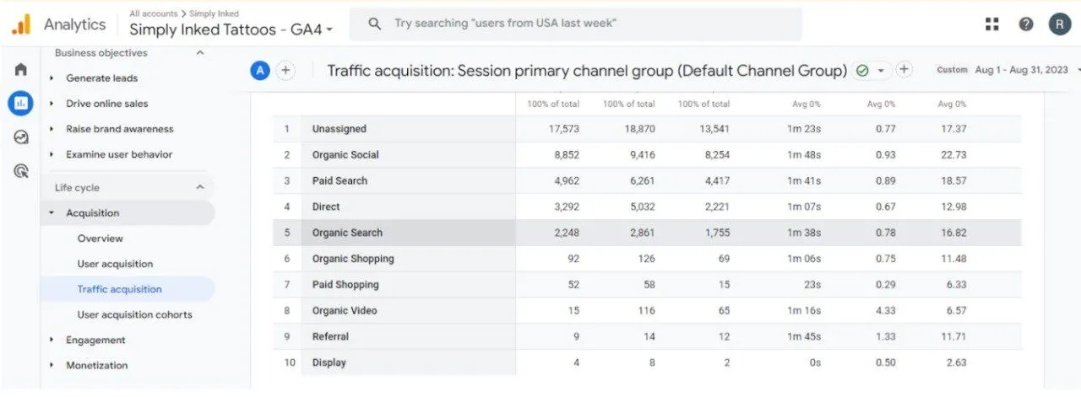Select User acquisition in the sidebar
1081x397 pixels.
[115, 264]
